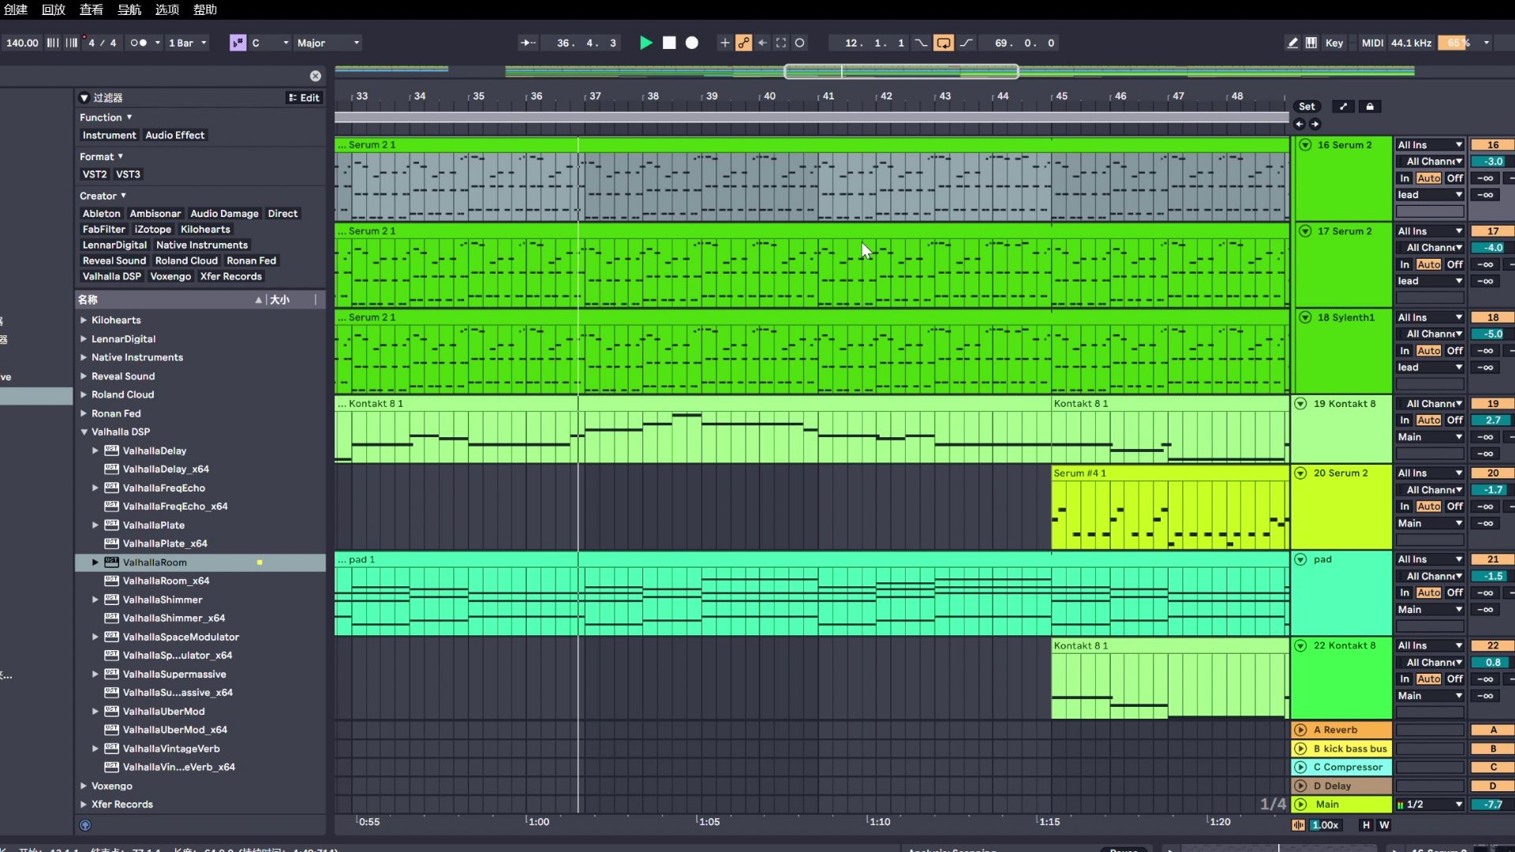Click the Main track play button
This screenshot has width=1515, height=852.
(1300, 805)
